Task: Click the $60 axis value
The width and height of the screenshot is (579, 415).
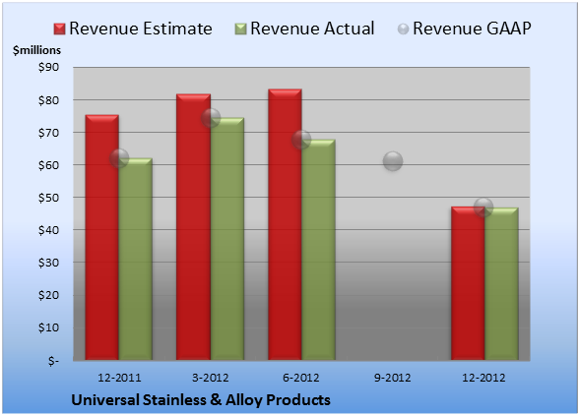Action: tap(48, 165)
